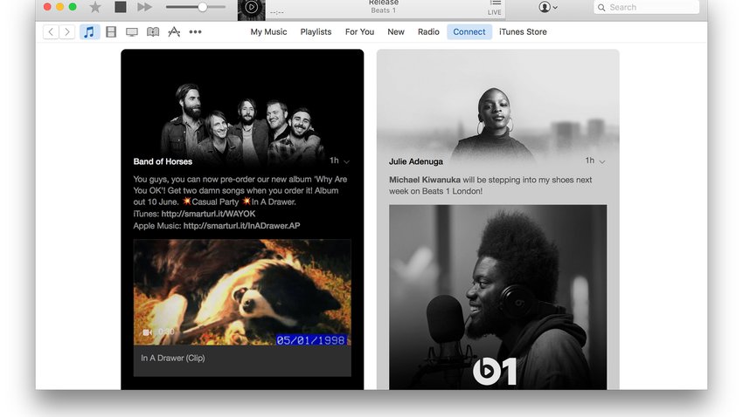The height and width of the screenshot is (417, 743).
Task: Play the In A Drawer video clip
Action: 242,292
